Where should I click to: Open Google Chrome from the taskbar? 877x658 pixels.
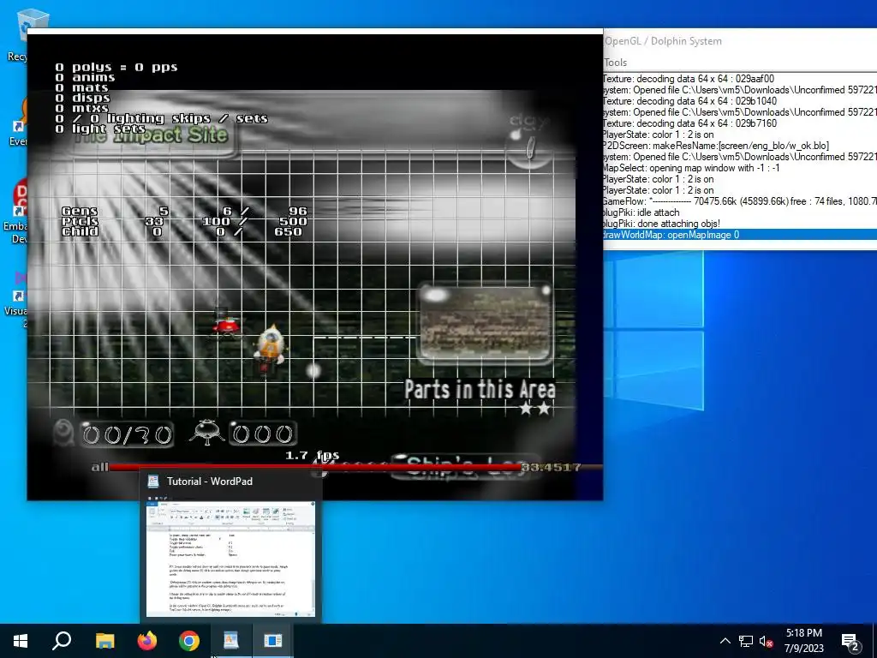189,641
